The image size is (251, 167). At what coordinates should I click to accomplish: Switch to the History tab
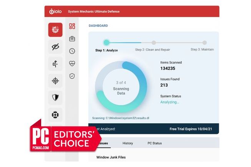coord(128,143)
